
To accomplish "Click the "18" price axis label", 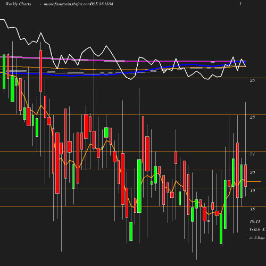I will [x=252, y=209].
